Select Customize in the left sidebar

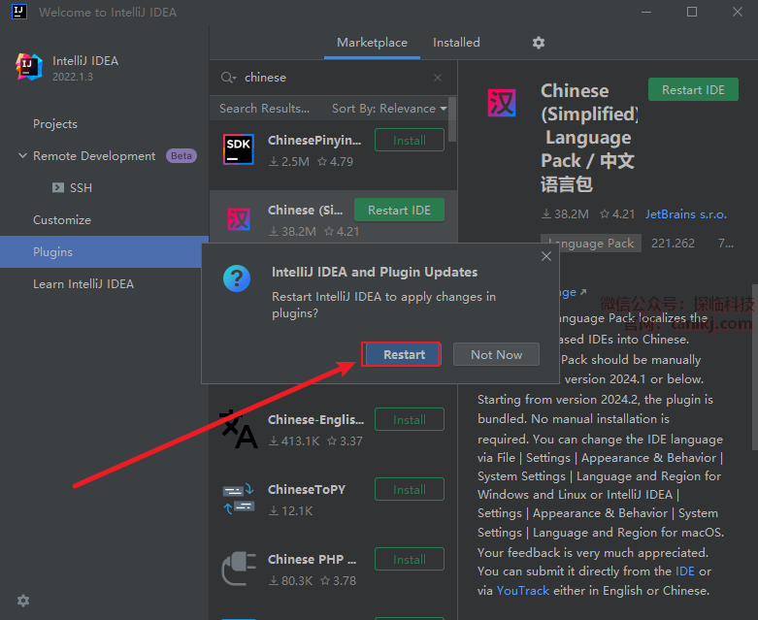(62, 220)
